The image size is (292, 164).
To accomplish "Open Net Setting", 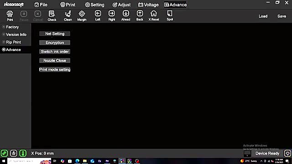I will click(x=55, y=34).
